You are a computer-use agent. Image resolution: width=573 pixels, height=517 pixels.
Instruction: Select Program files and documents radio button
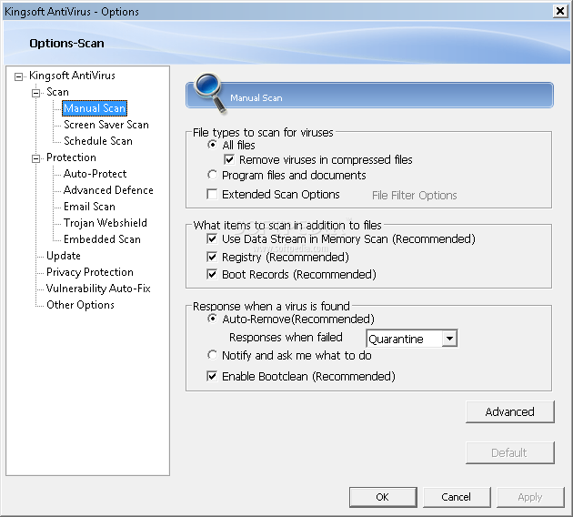pyautogui.click(x=212, y=175)
